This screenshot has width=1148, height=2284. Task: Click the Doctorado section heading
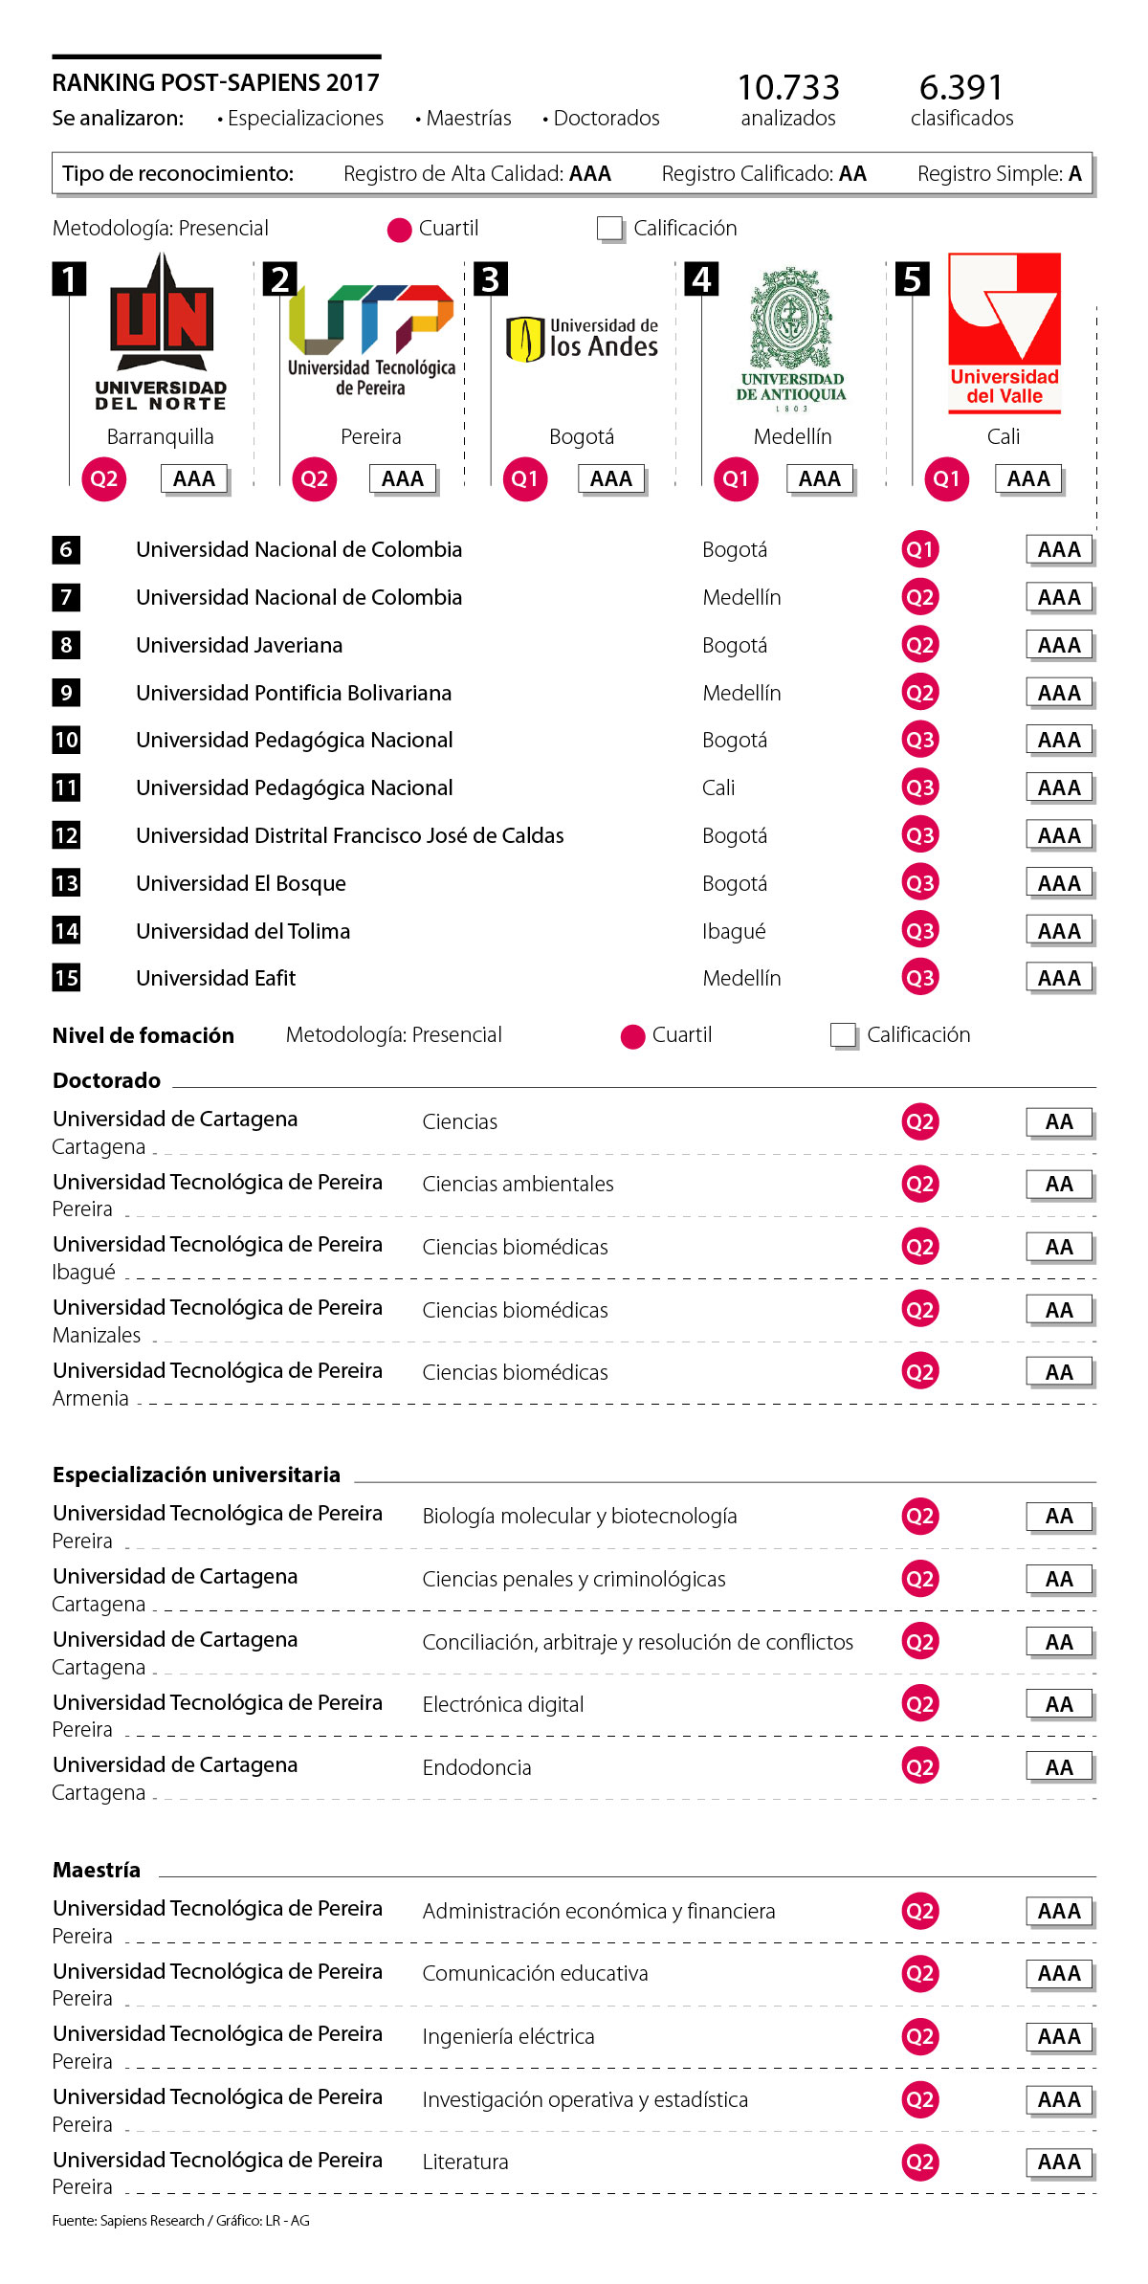coord(107,1080)
